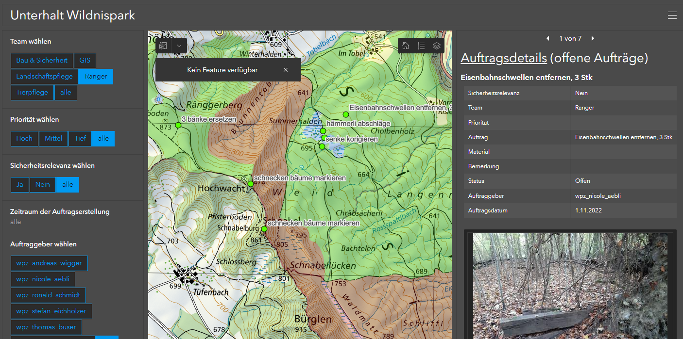Screen dimensions: 683x339
Task: Click upper 'schnecken bäume markieren' point near Hochwacht
Action: point(251,184)
